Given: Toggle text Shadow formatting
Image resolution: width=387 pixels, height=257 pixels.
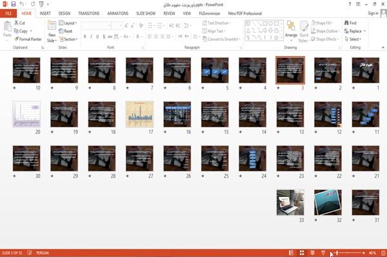Looking at the screenshot, I should tap(104, 37).
